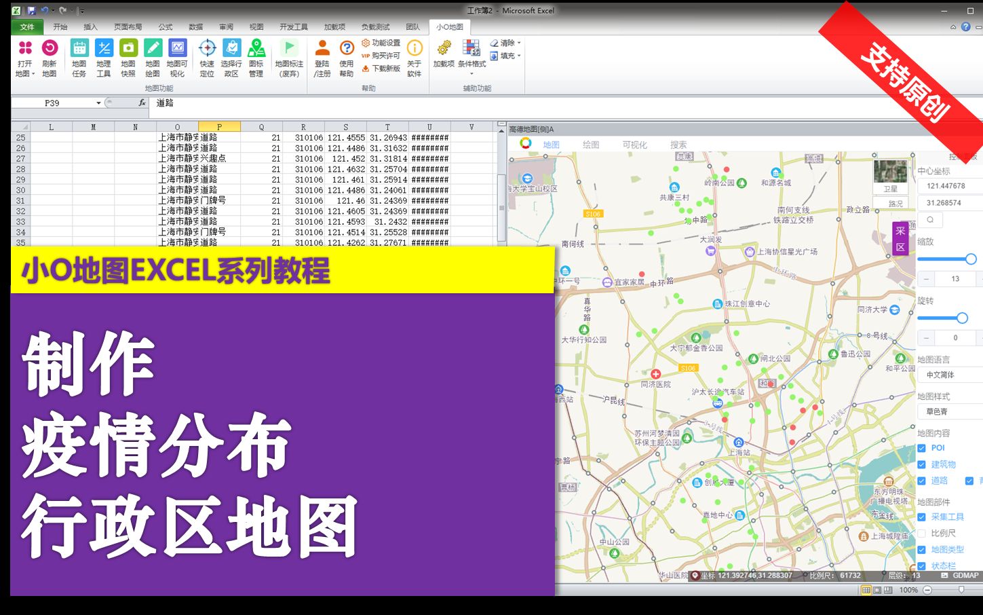Adjust the 旋转 rotation slider handle

coord(962,318)
